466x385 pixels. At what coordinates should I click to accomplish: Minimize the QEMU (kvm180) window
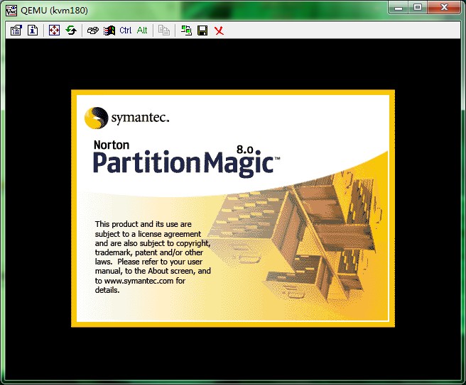click(399, 7)
